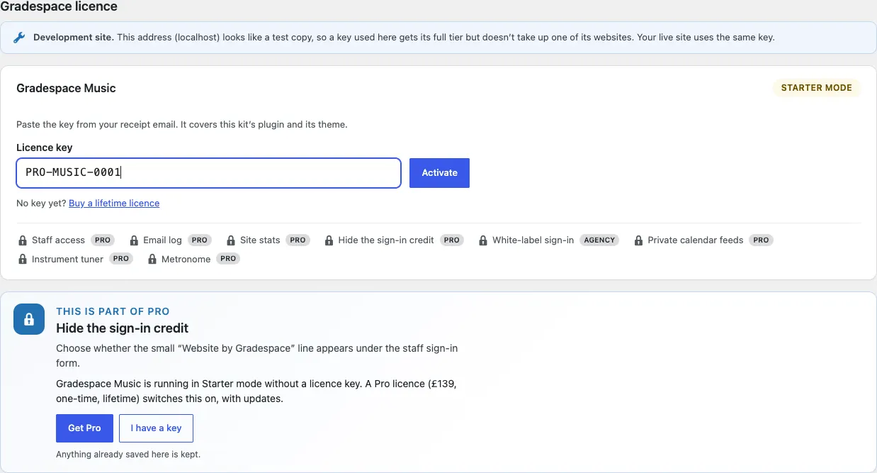This screenshot has height=473, width=877.
Task: Click the PRO badge next to Site stats
Action: (298, 240)
